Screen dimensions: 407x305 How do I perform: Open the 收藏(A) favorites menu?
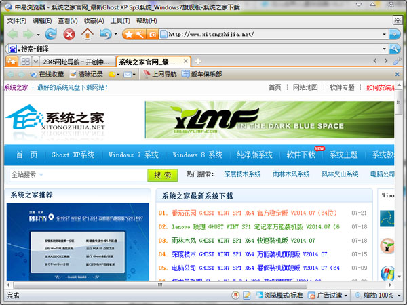(x=94, y=20)
